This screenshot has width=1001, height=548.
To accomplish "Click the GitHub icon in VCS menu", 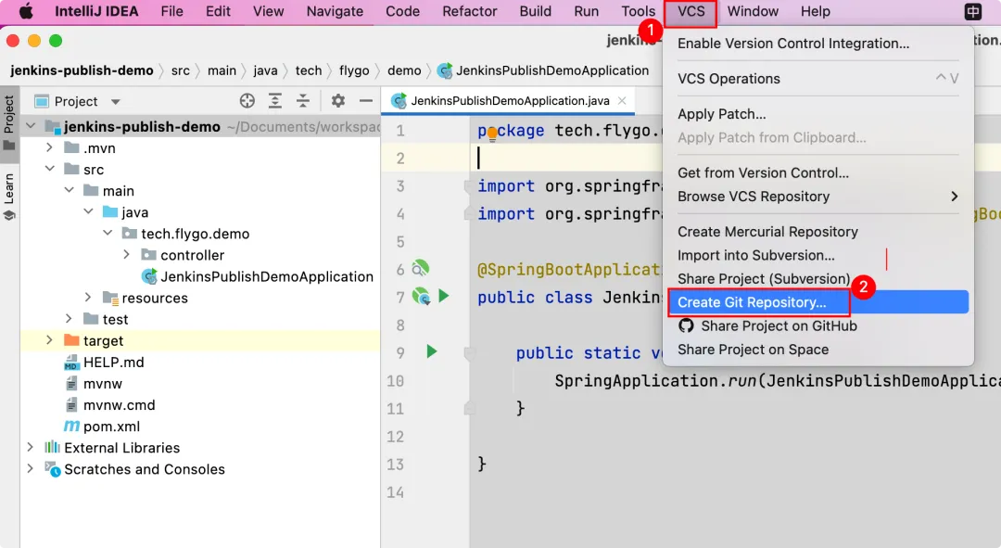I will coord(686,325).
